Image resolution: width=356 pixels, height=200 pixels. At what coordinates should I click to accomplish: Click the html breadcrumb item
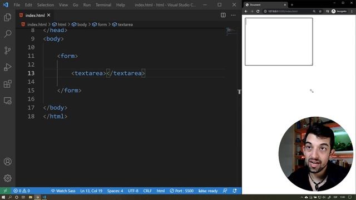(x=60, y=24)
